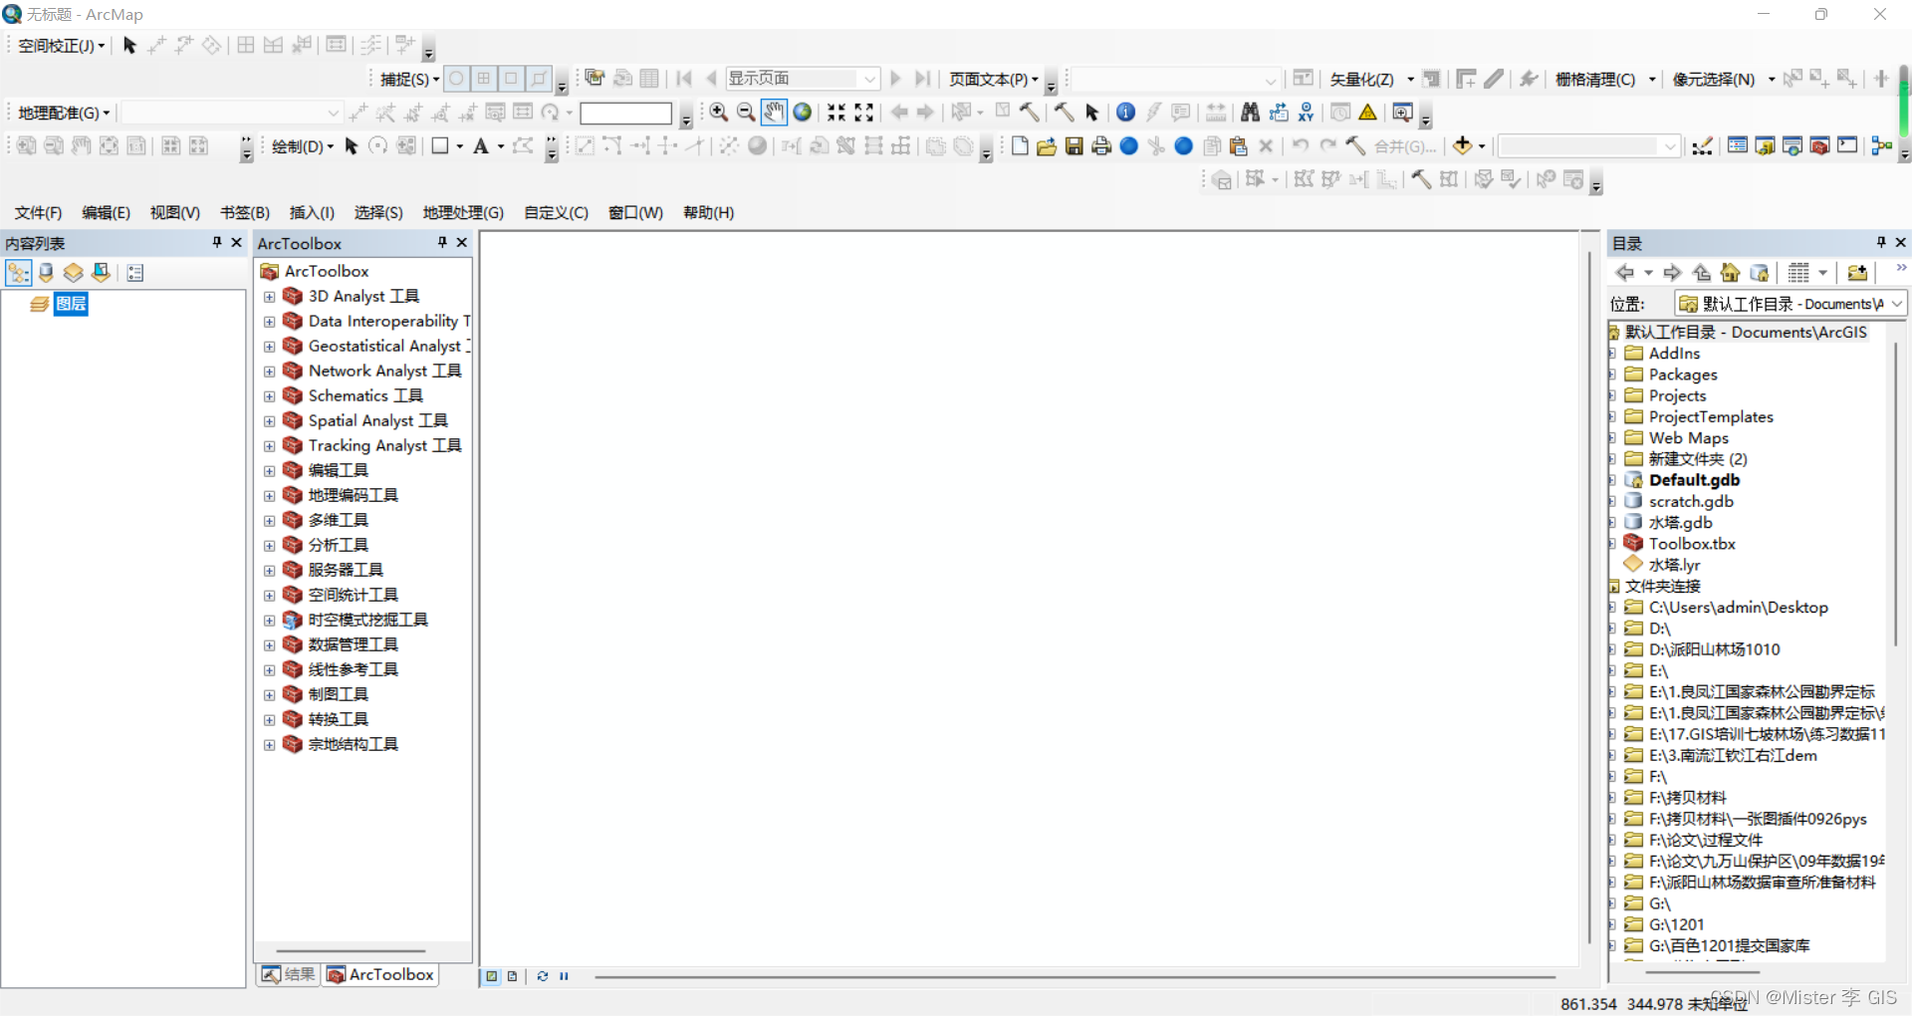Go home in the Catalog panel
Screen dimensions: 1912x1016
click(x=1730, y=273)
